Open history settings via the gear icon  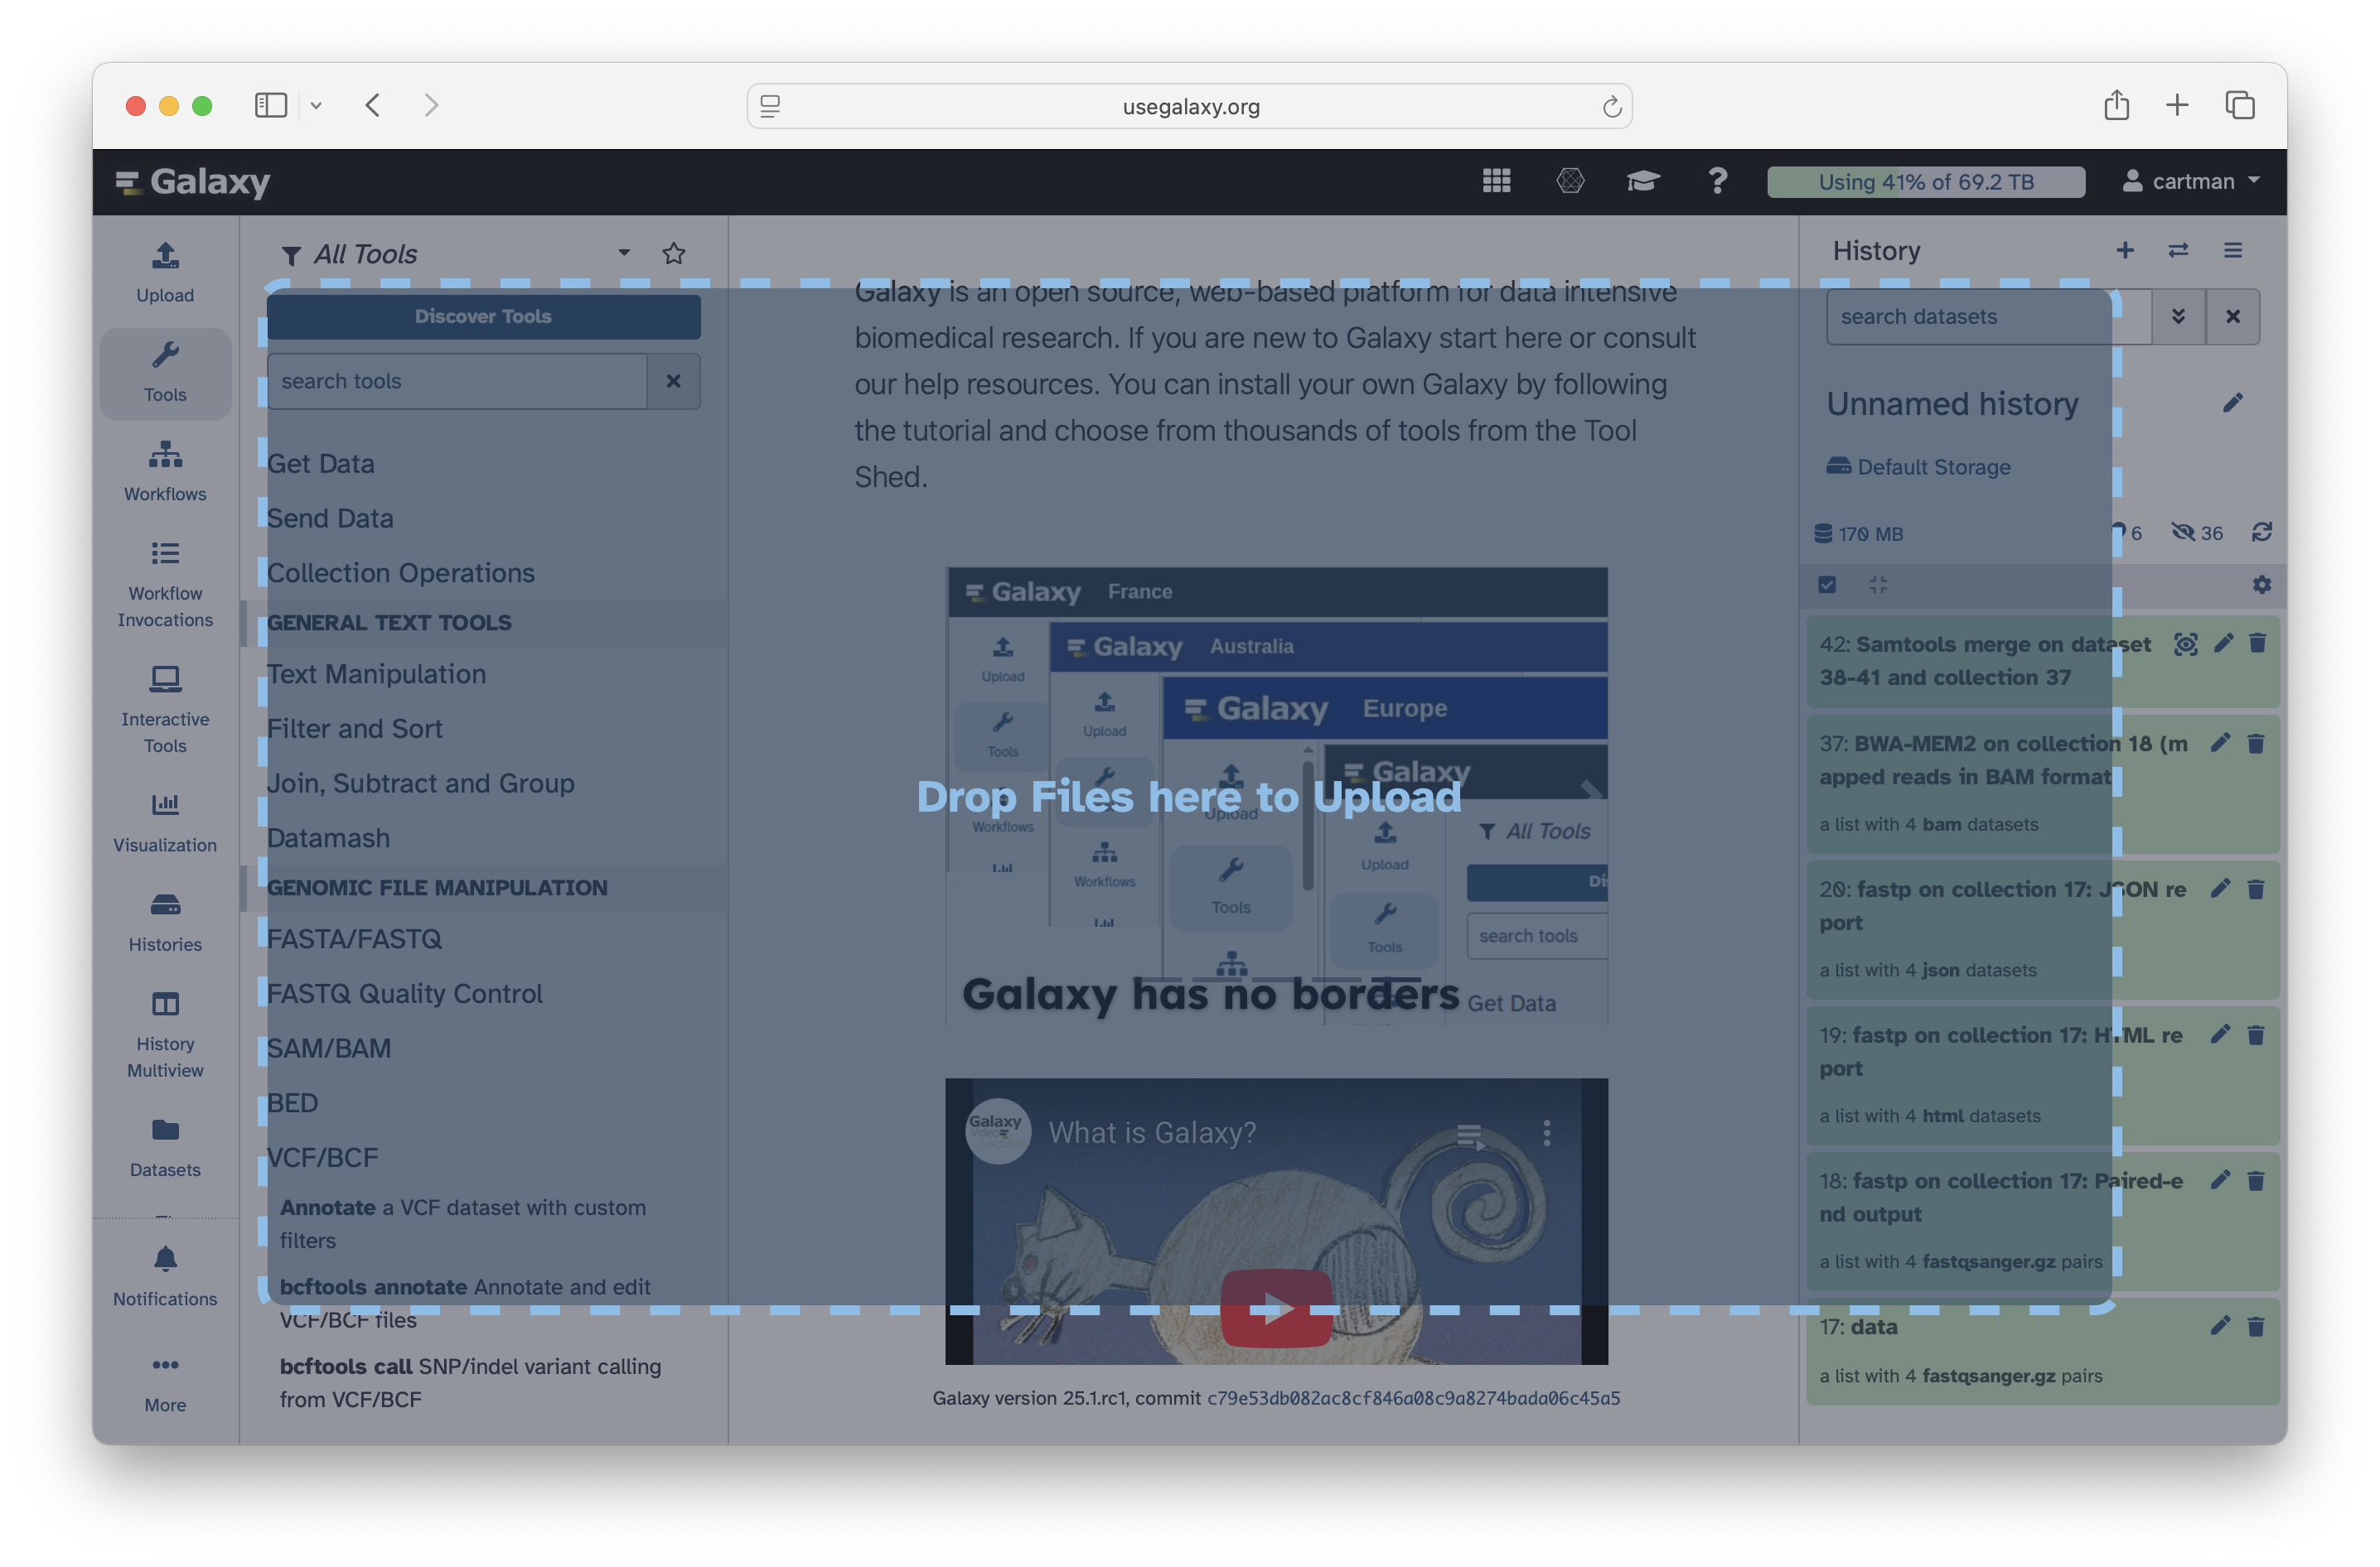click(x=2262, y=585)
